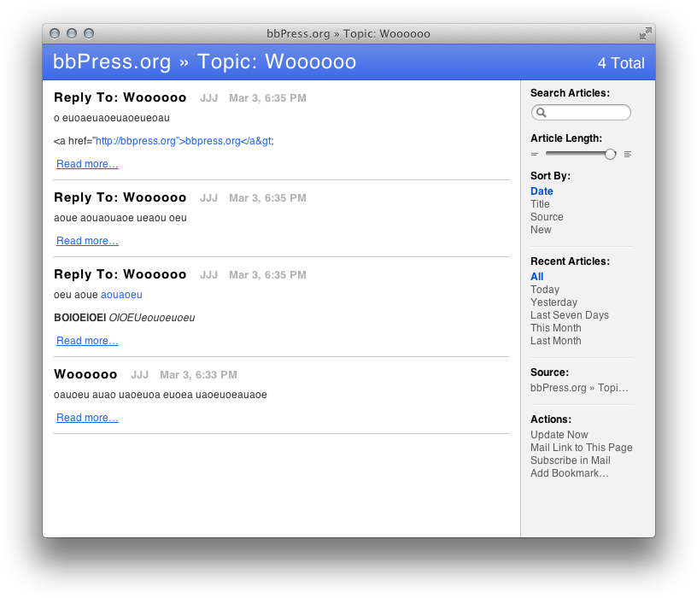This screenshot has height=598, width=697.
Task: Click the Article Length slider knob
Action: [610, 155]
